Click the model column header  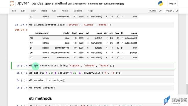coord(66,33)
